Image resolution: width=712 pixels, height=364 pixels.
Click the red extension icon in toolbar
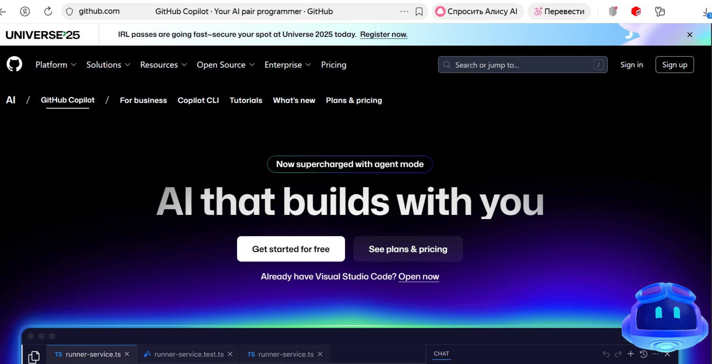click(636, 11)
